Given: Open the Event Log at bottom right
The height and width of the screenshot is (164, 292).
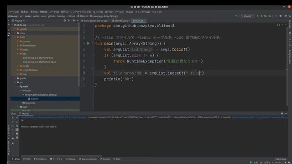Looking at the screenshot, I should click(x=281, y=159).
